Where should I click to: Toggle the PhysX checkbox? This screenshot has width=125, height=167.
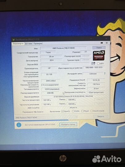(x=82, y=111)
